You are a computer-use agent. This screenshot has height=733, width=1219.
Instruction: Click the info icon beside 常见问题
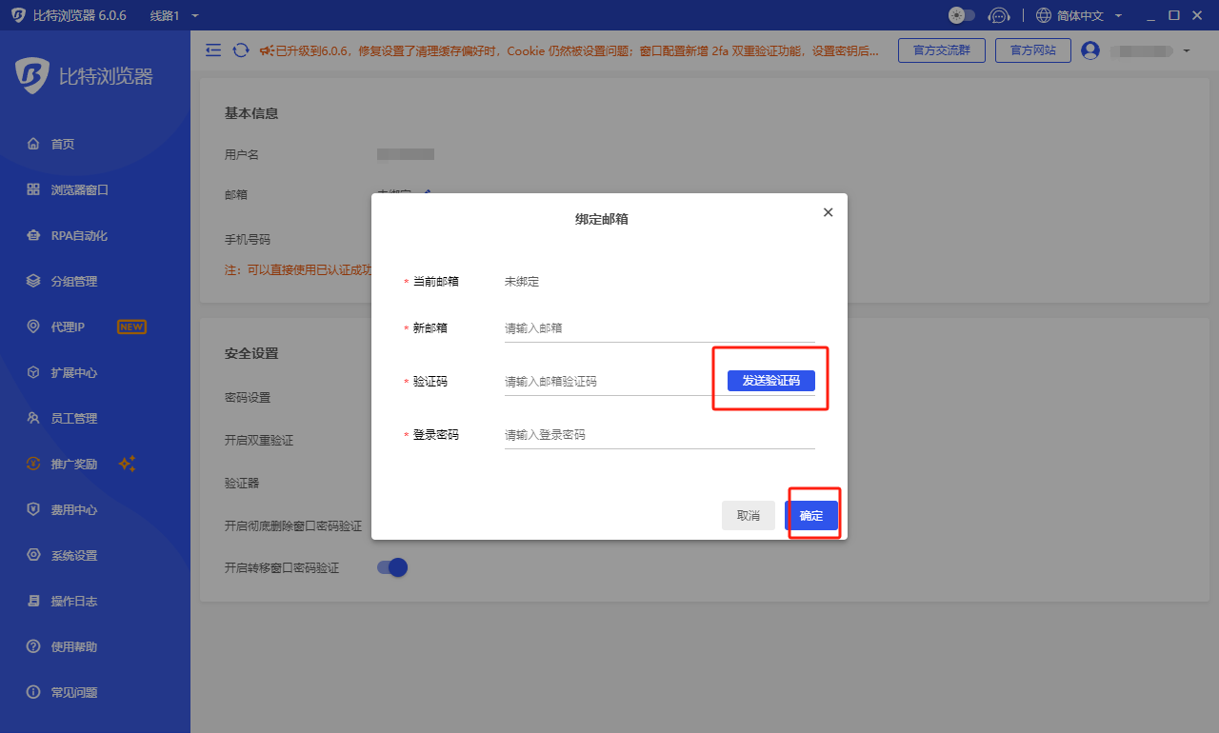pos(33,692)
